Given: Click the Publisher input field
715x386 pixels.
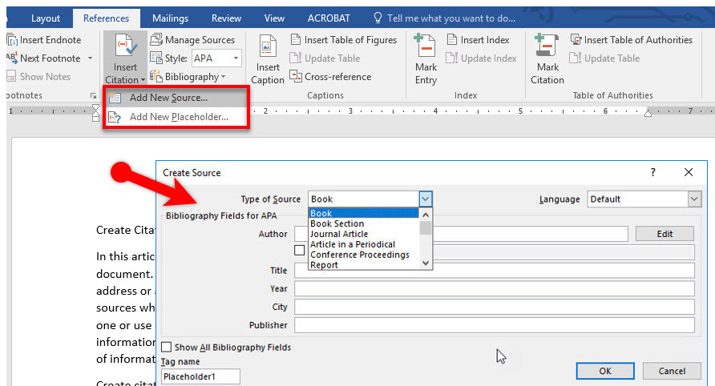Looking at the screenshot, I should (495, 325).
